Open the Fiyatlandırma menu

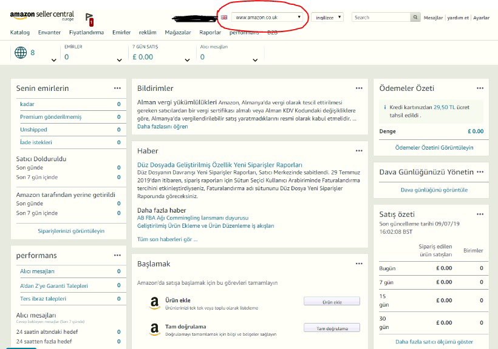tap(86, 32)
